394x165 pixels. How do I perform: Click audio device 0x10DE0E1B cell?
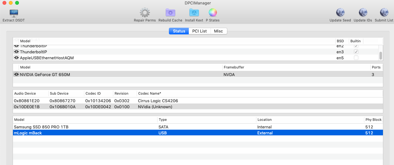[27, 107]
